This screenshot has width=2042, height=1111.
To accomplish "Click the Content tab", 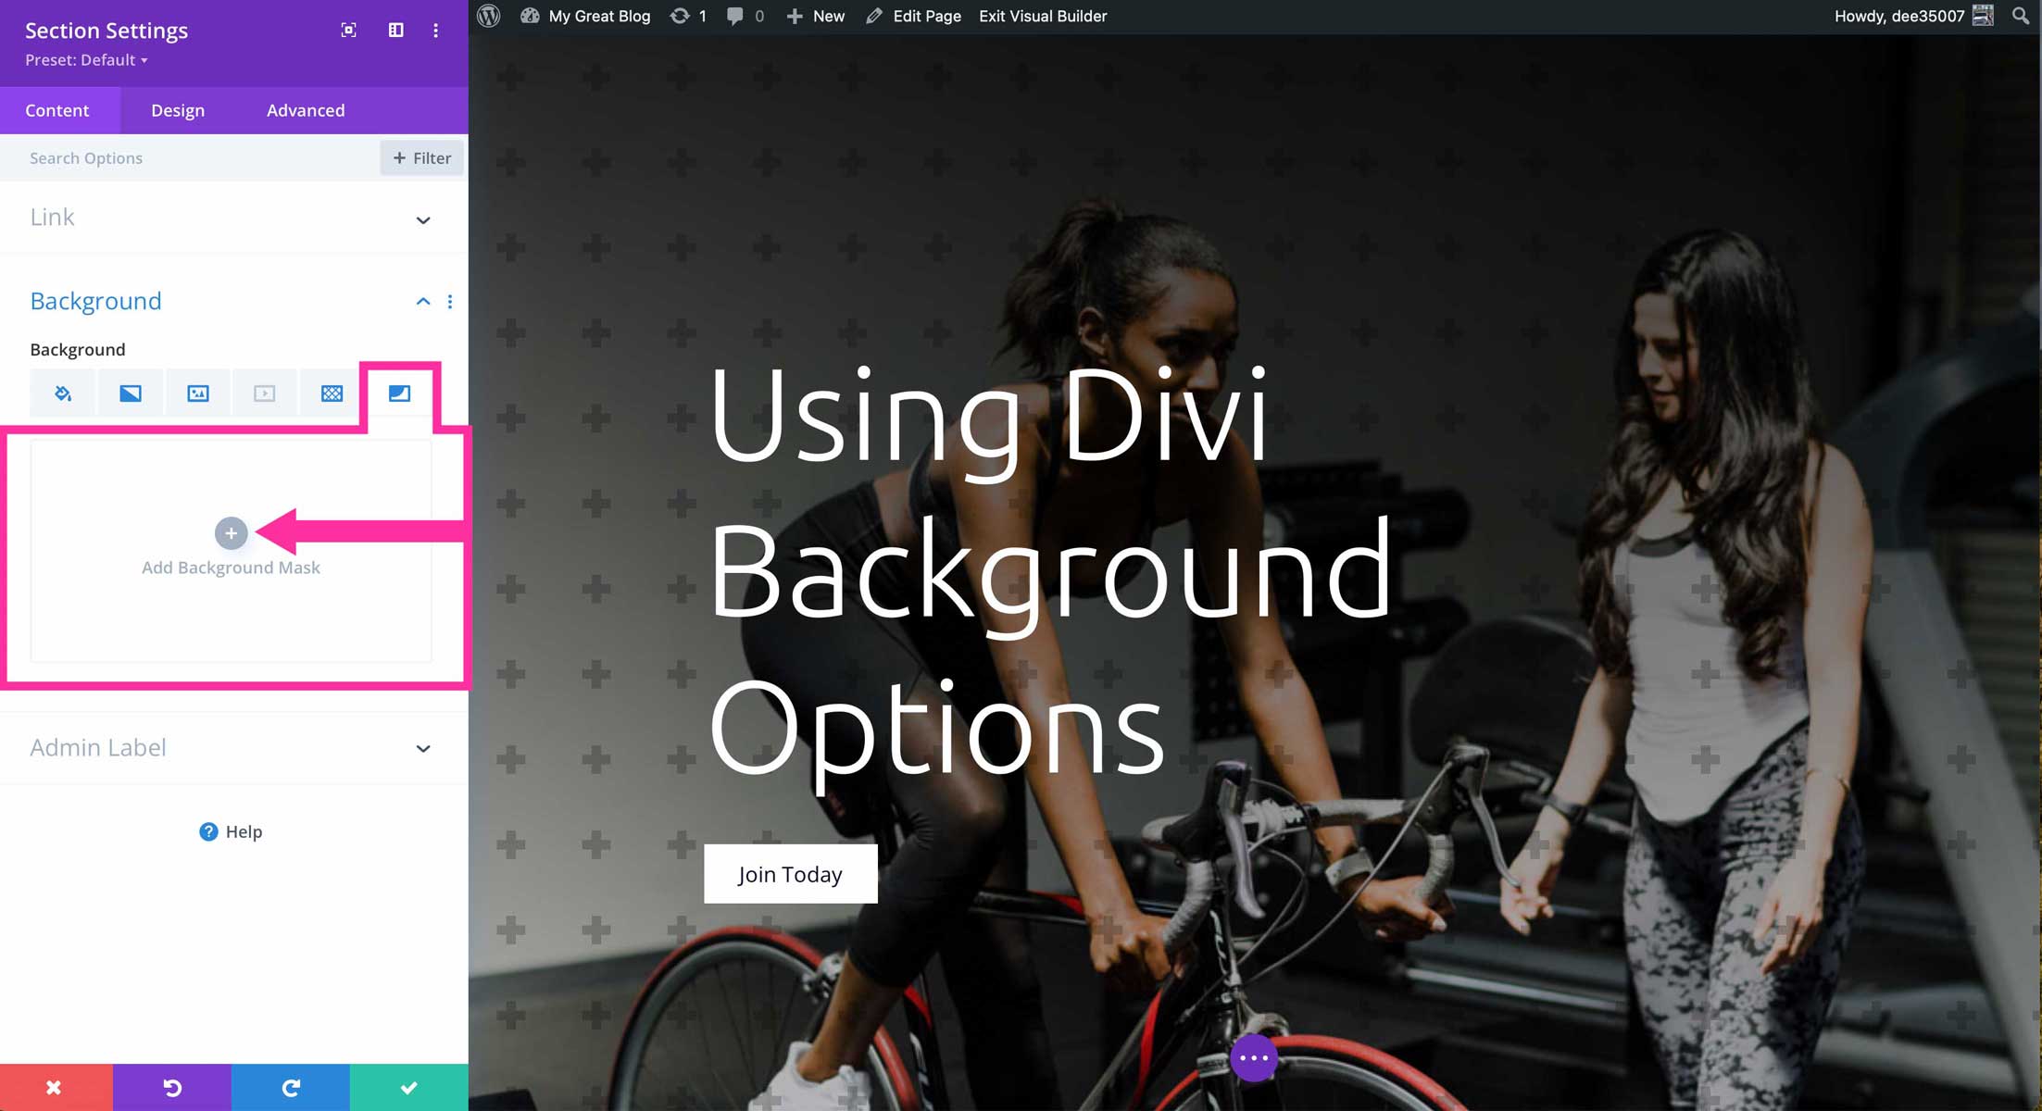I will point(57,109).
